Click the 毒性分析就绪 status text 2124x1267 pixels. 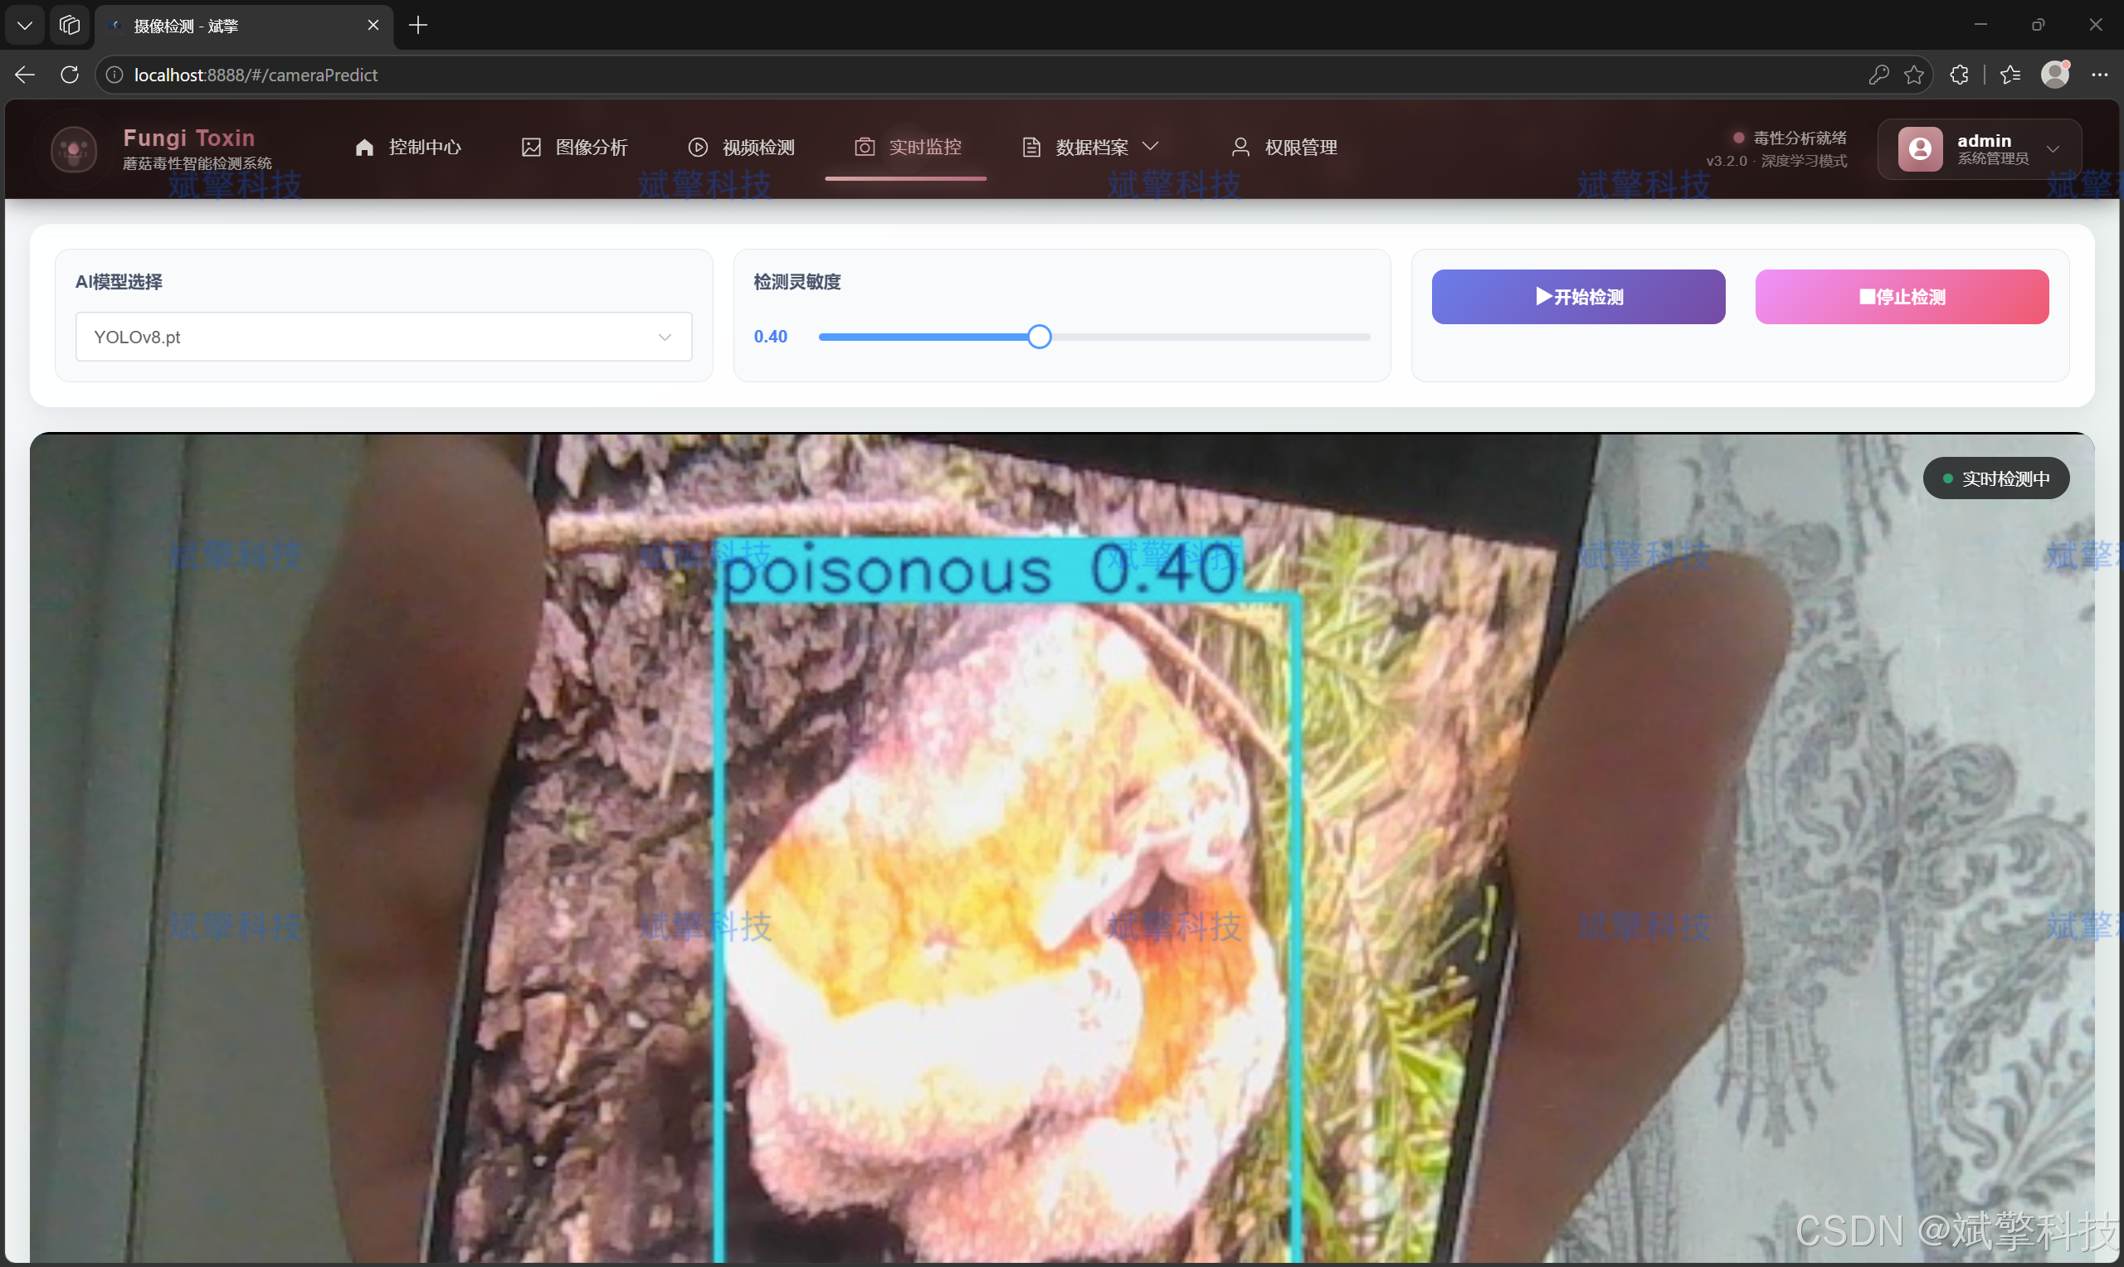coord(1800,138)
